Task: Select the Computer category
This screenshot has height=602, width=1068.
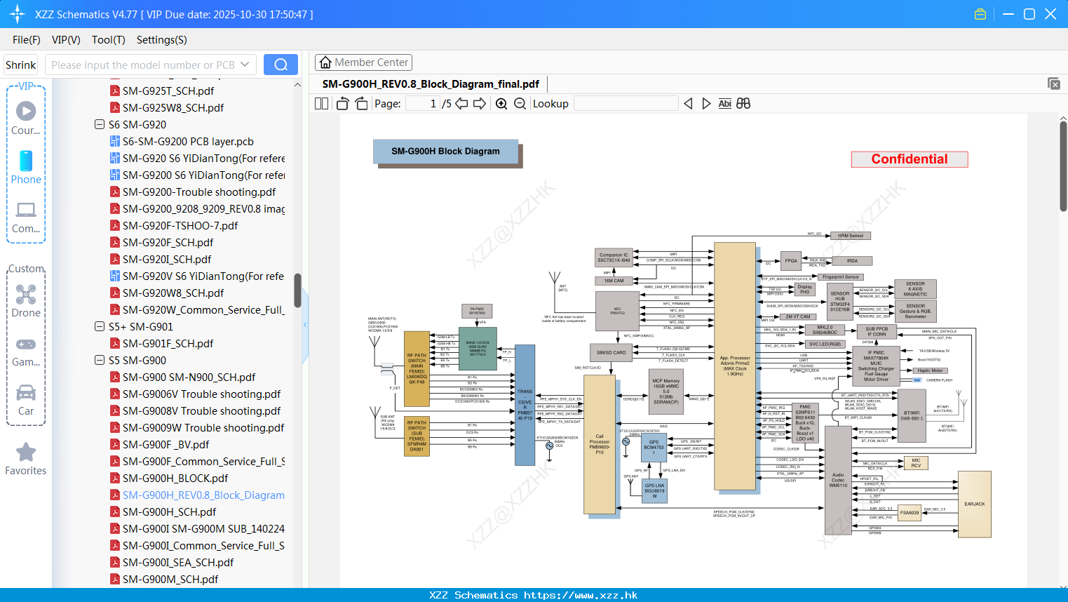Action: coord(26,217)
